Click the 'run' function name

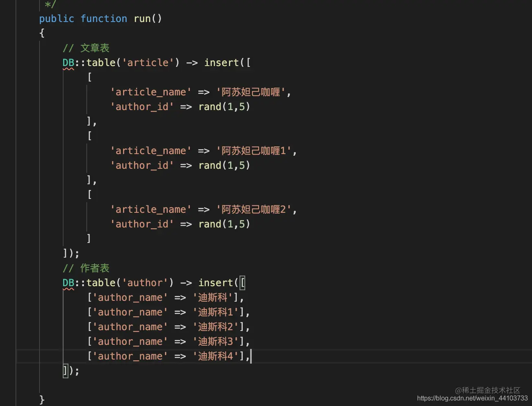tap(142, 19)
